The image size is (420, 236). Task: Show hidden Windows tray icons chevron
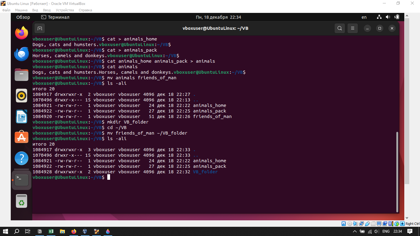pyautogui.click(x=355, y=231)
